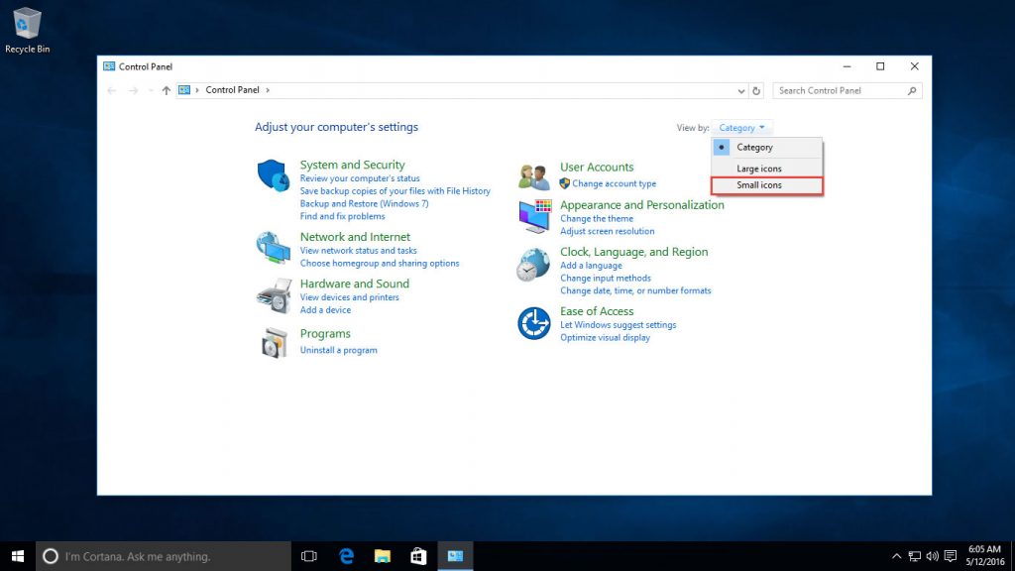This screenshot has height=571, width=1015.
Task: Click the Network and Internet globe icon
Action: point(274,246)
